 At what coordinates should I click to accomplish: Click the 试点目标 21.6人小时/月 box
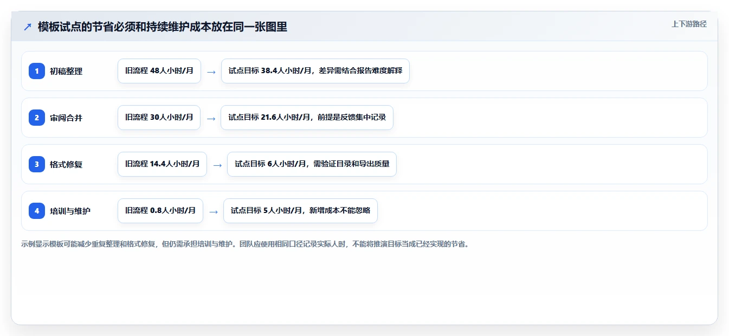(x=307, y=118)
